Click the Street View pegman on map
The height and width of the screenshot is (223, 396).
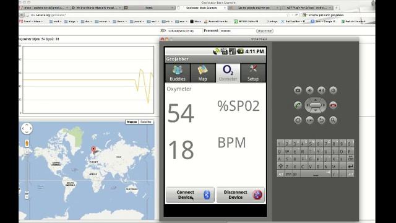click(27, 143)
